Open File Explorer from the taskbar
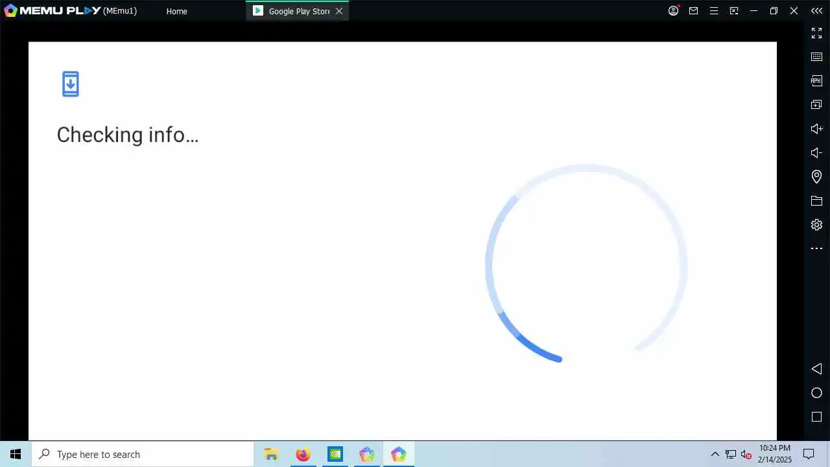This screenshot has height=467, width=830. click(x=271, y=454)
